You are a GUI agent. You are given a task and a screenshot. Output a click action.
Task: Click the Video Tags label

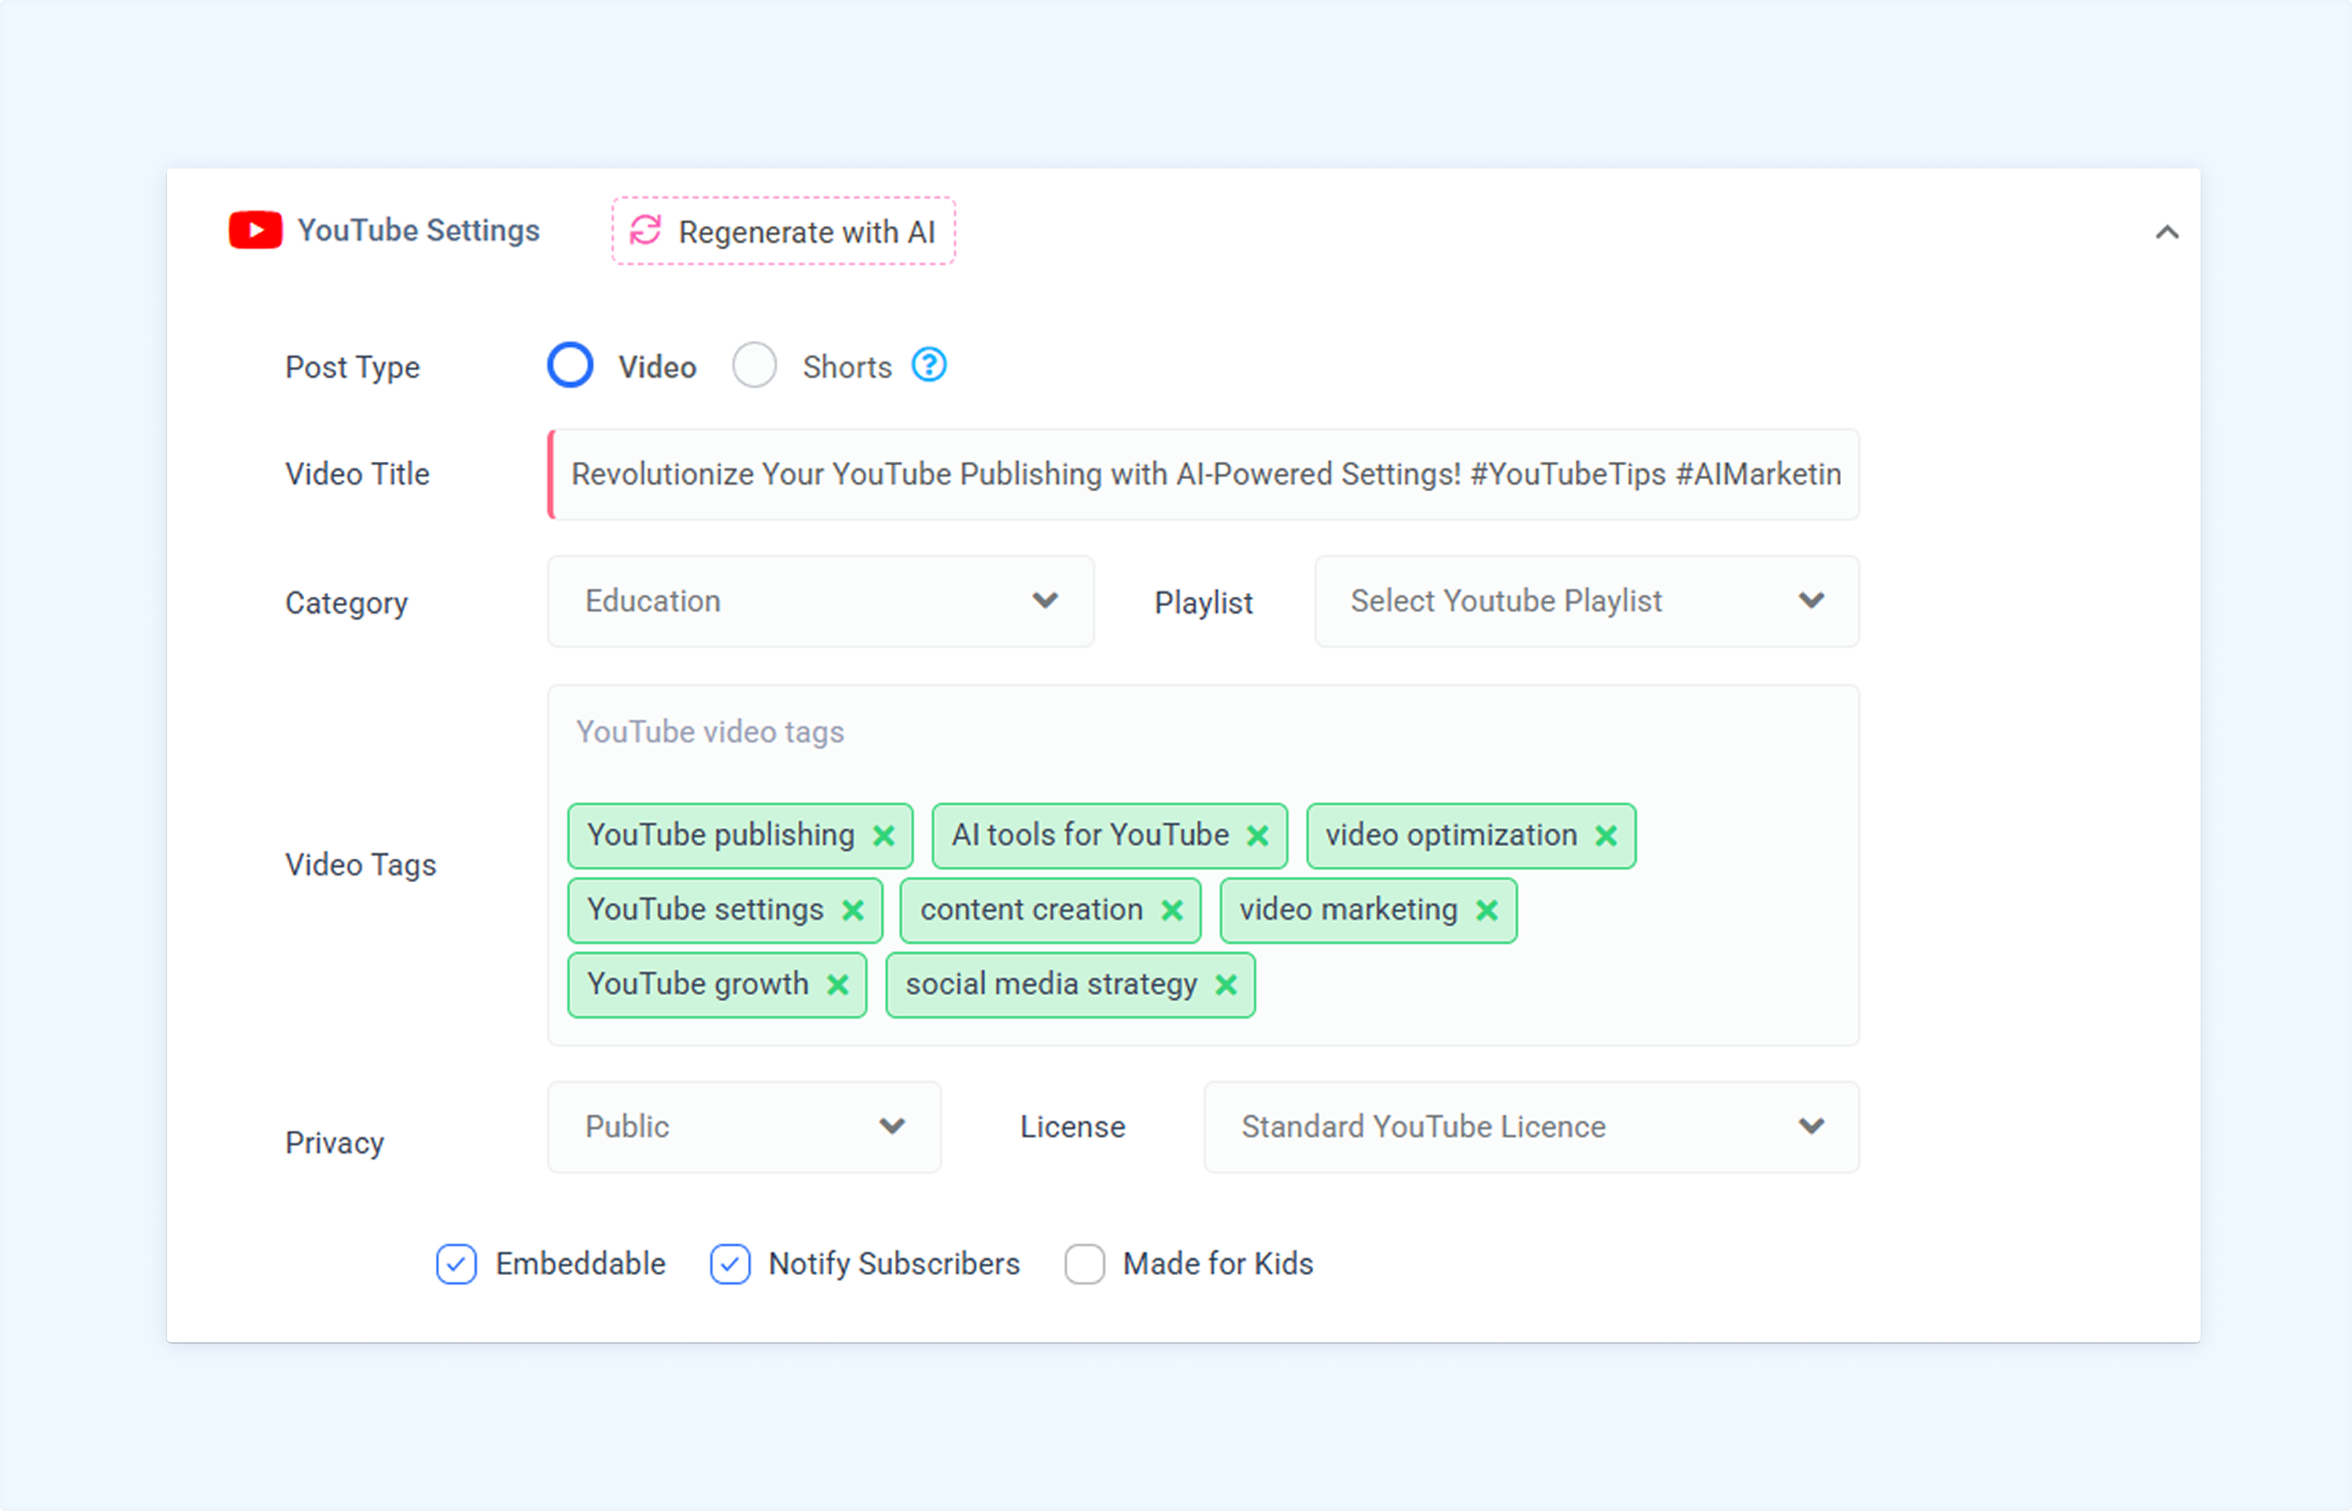pyautogui.click(x=361, y=866)
